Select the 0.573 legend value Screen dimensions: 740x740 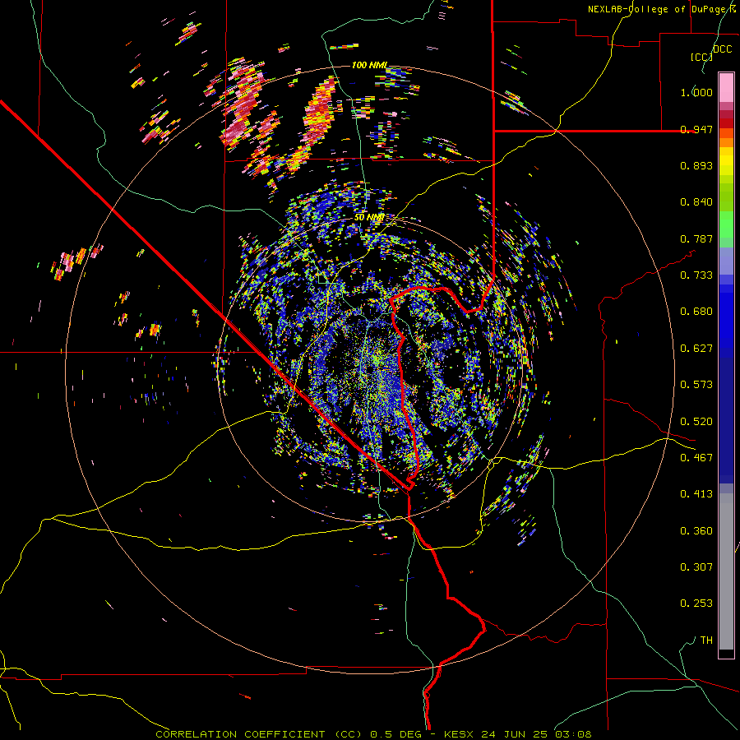point(696,385)
